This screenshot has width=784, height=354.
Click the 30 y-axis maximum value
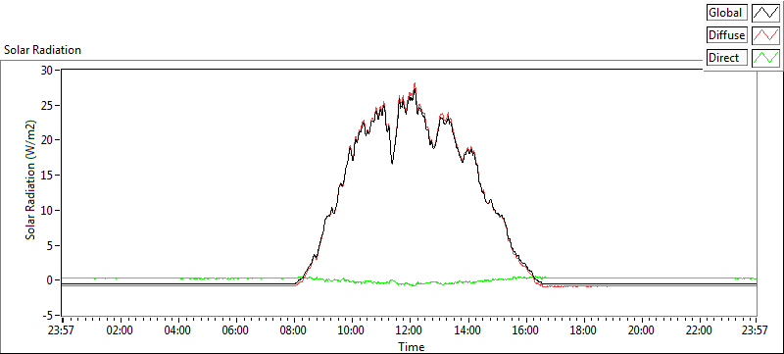(47, 70)
